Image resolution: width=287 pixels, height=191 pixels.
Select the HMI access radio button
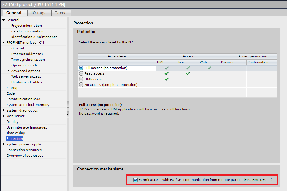tap(81, 79)
